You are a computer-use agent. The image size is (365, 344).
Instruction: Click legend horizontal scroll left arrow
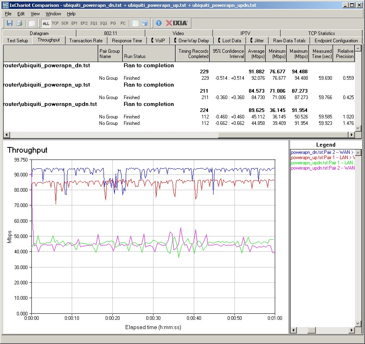point(293,330)
